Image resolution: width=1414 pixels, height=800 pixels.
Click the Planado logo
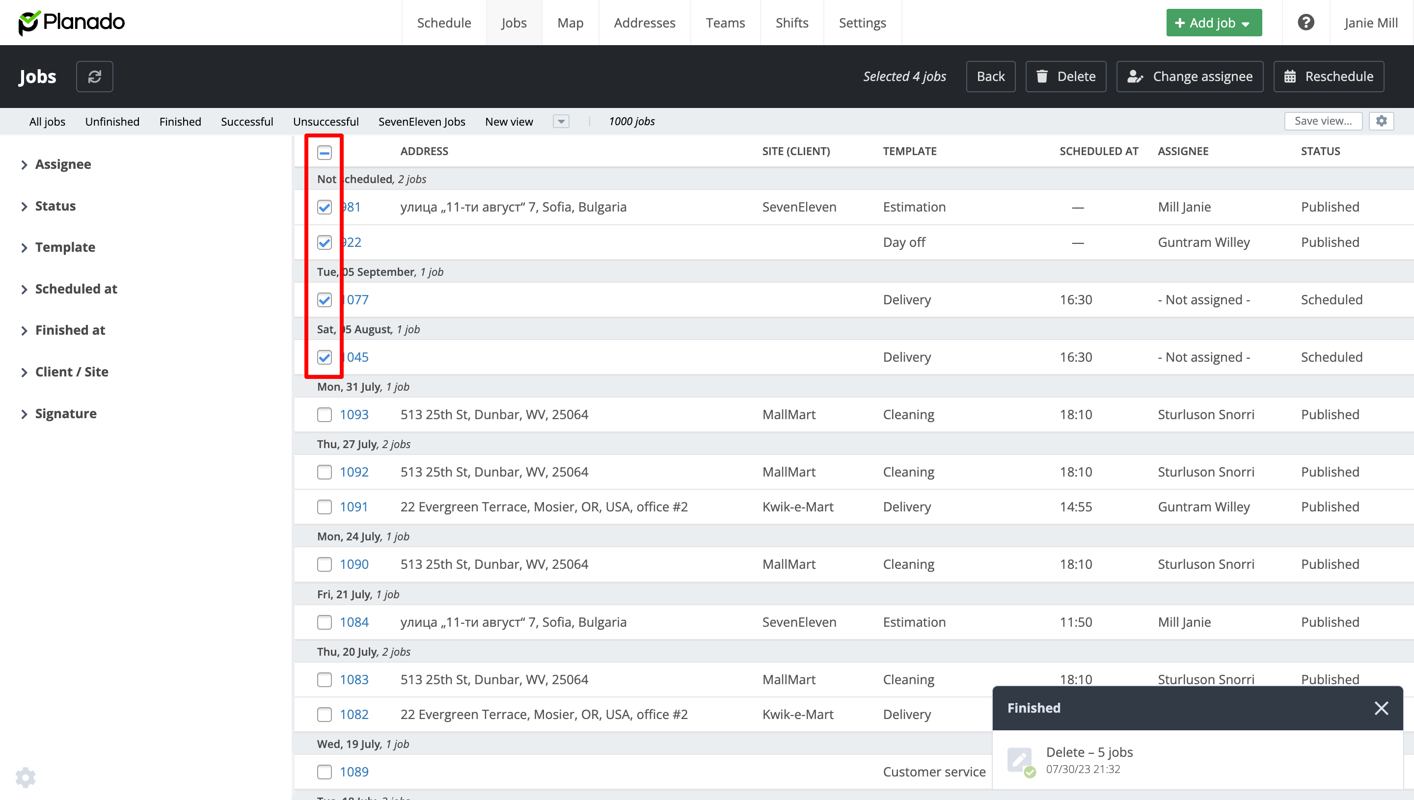pos(72,23)
